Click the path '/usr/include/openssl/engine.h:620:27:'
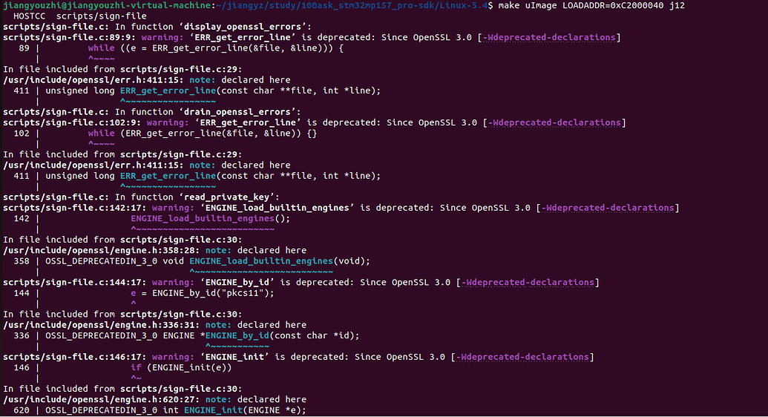 [x=102, y=399]
